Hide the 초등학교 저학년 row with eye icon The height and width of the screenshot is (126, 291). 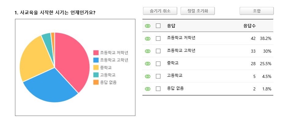point(148,39)
